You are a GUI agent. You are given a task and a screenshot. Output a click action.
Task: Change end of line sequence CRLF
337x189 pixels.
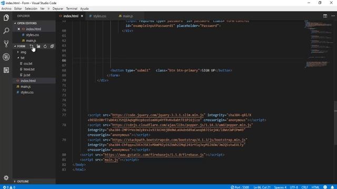tap(305, 187)
